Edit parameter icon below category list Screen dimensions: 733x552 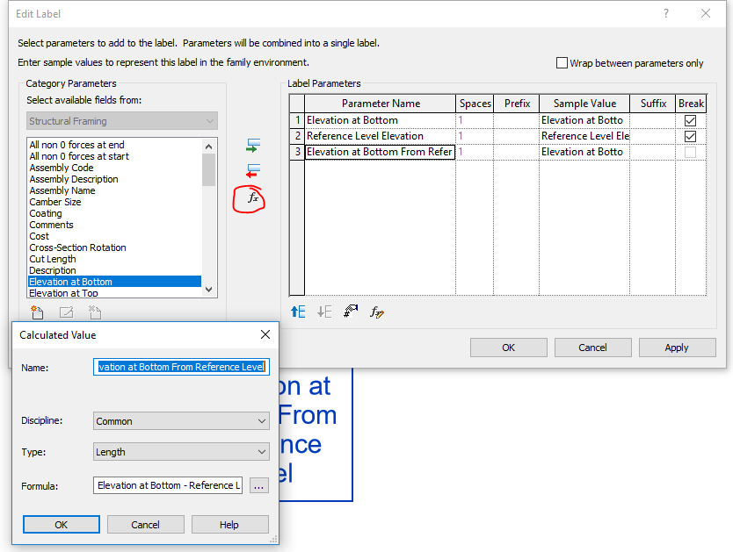click(67, 312)
